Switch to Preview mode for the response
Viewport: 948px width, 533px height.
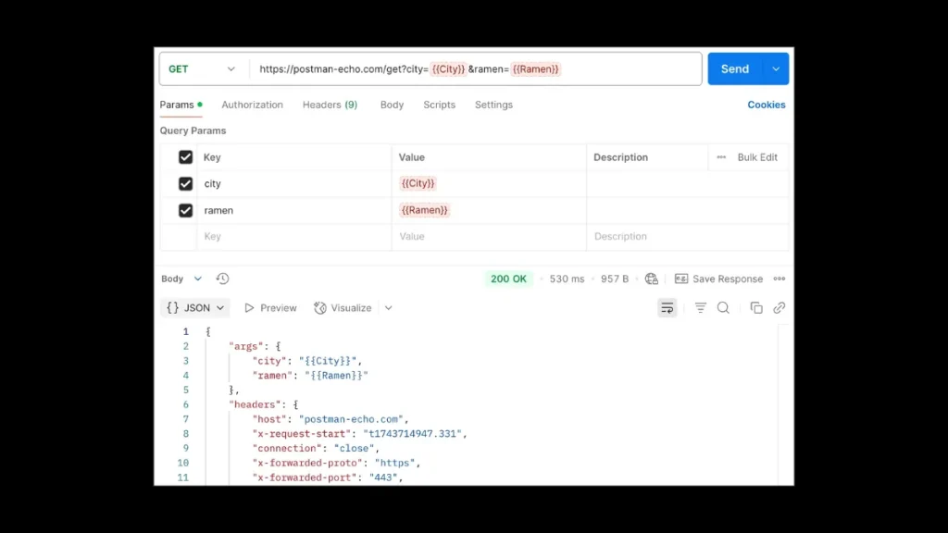(x=269, y=307)
